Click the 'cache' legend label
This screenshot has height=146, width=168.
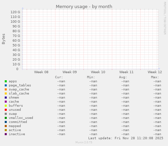click(14, 102)
